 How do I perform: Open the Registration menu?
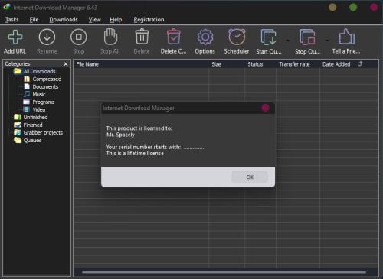click(149, 20)
